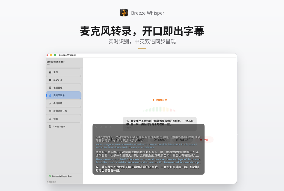284x191 pixels.
Task: Click the Breeze Whisper microphone logo
Action: point(124,13)
